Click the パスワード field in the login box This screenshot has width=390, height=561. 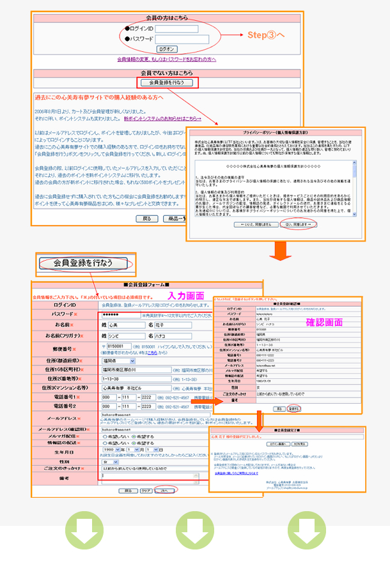[182, 39]
